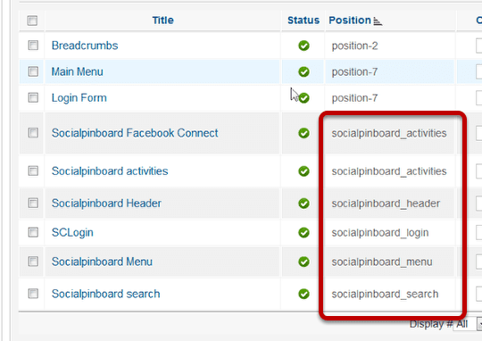The height and width of the screenshot is (341, 482).
Task: Click the Position sort order icon
Action: point(378,21)
